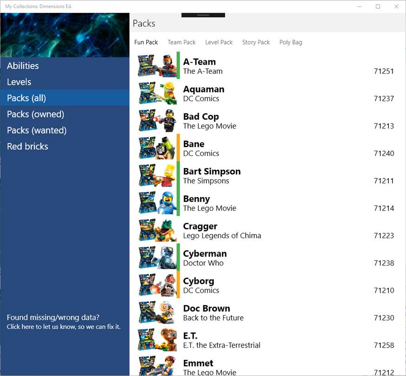Open the A-Team pack thumbnail

157,65
